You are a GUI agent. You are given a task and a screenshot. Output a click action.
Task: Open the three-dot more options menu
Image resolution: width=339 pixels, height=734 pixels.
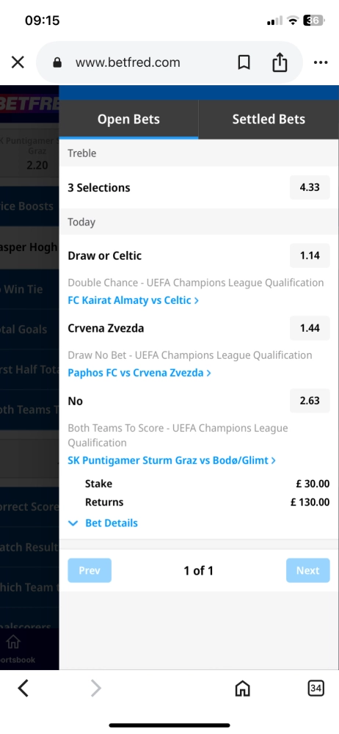[321, 62]
